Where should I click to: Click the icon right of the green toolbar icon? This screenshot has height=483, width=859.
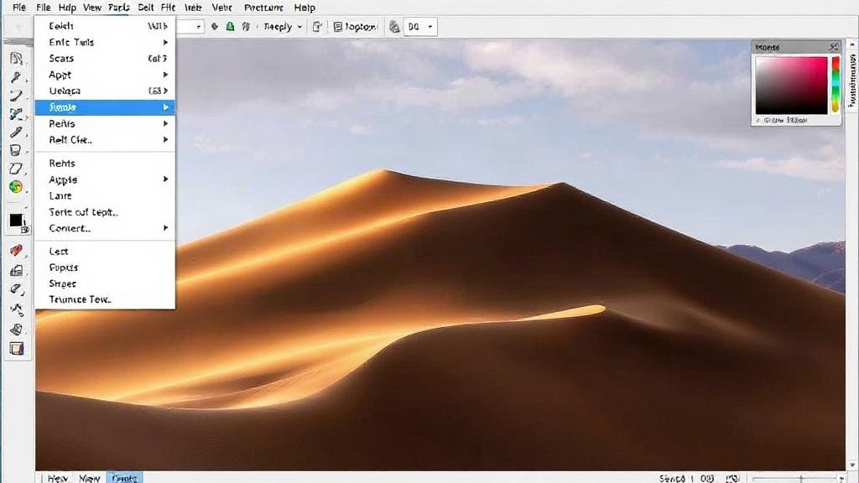[x=246, y=26]
